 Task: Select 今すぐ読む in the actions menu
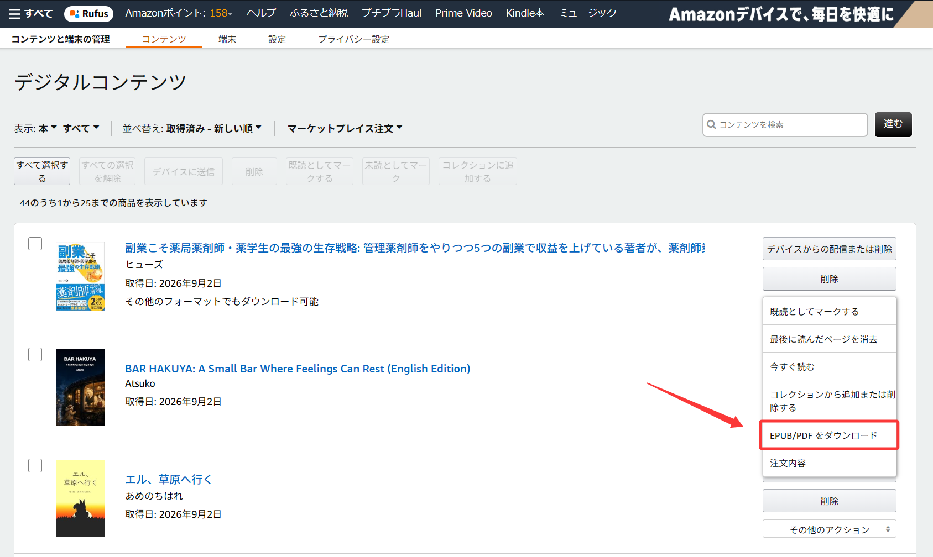pos(829,366)
